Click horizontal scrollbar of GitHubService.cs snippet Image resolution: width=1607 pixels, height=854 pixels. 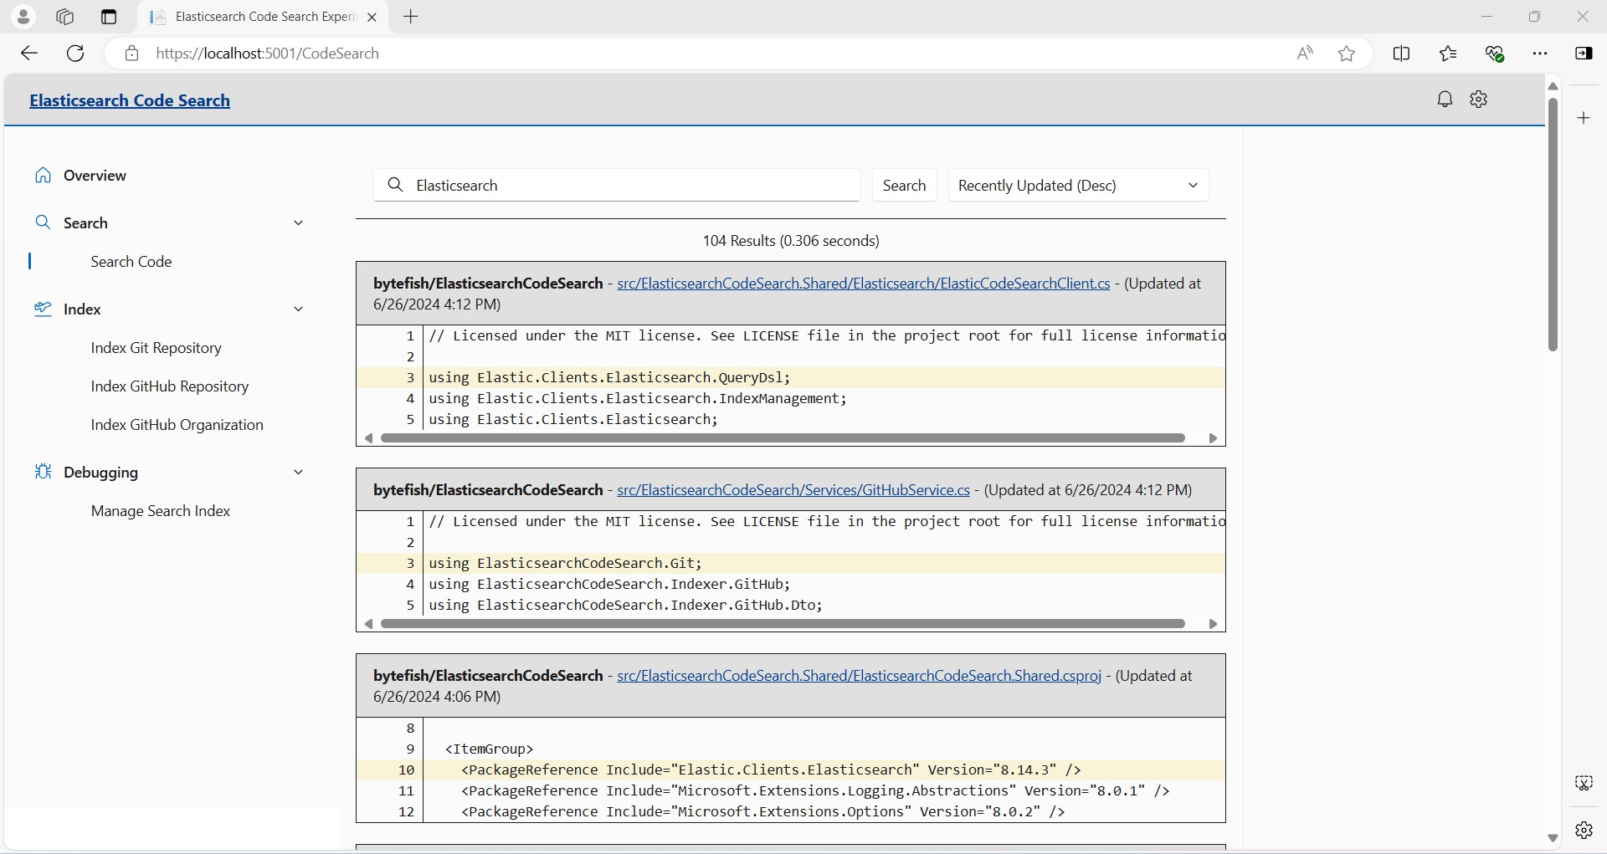(x=783, y=624)
